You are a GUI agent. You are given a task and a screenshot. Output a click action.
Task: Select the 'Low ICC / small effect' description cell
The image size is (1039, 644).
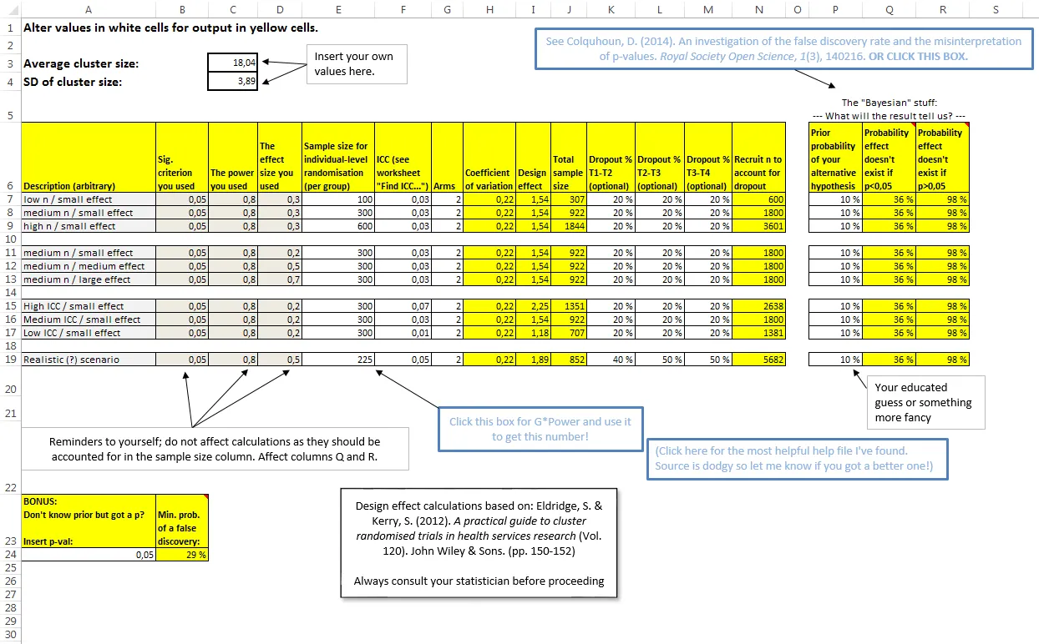pyautogui.click(x=89, y=333)
